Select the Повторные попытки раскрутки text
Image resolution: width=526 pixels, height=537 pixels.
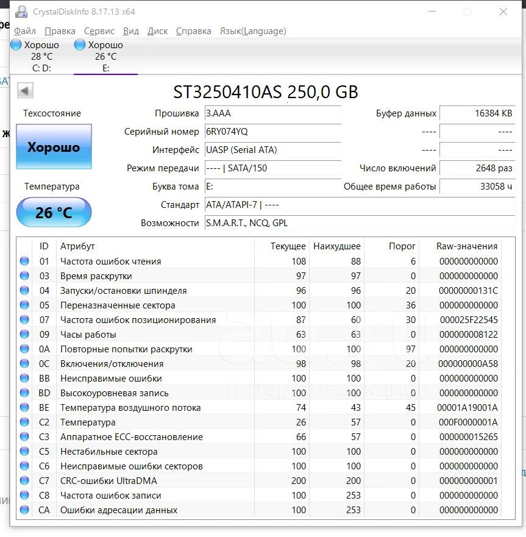[x=126, y=349]
